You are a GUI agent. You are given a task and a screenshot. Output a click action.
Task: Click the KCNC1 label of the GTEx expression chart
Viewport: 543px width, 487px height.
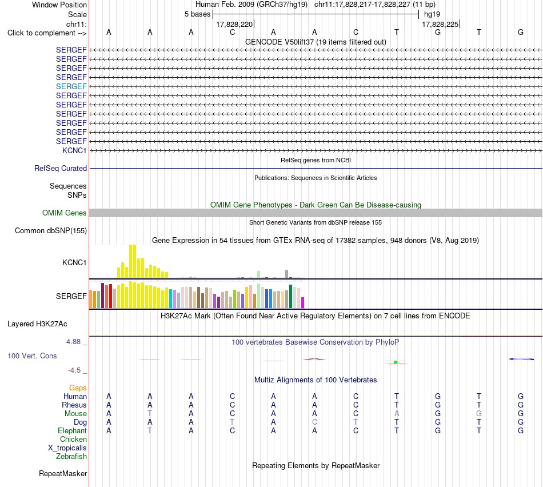point(74,262)
